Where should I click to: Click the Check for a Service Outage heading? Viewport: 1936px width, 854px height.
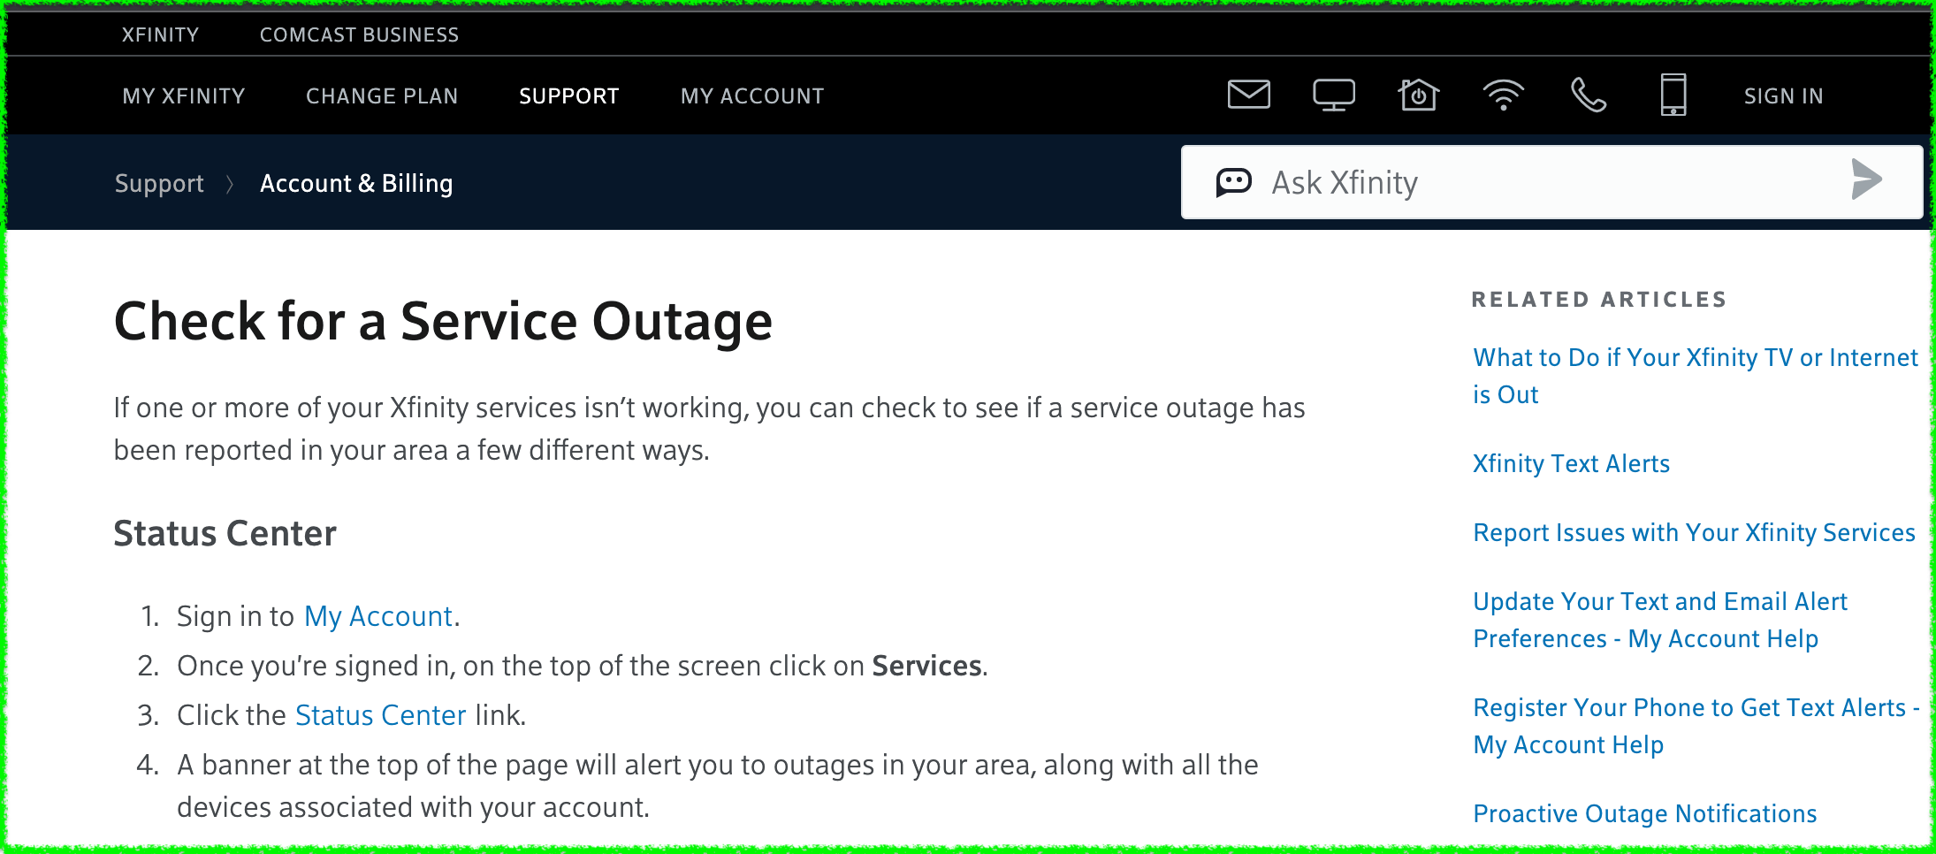443,321
